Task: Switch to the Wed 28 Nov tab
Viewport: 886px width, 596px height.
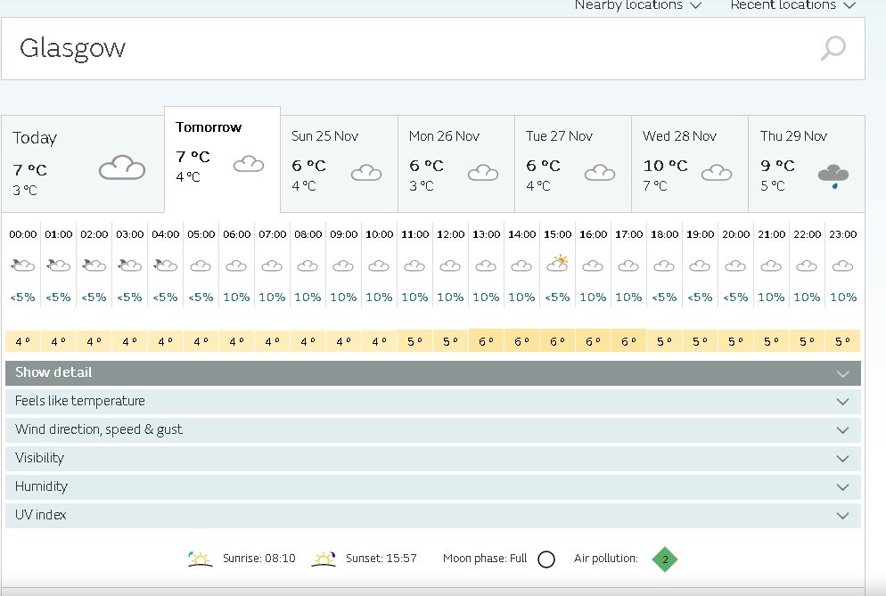Action: [x=690, y=164]
